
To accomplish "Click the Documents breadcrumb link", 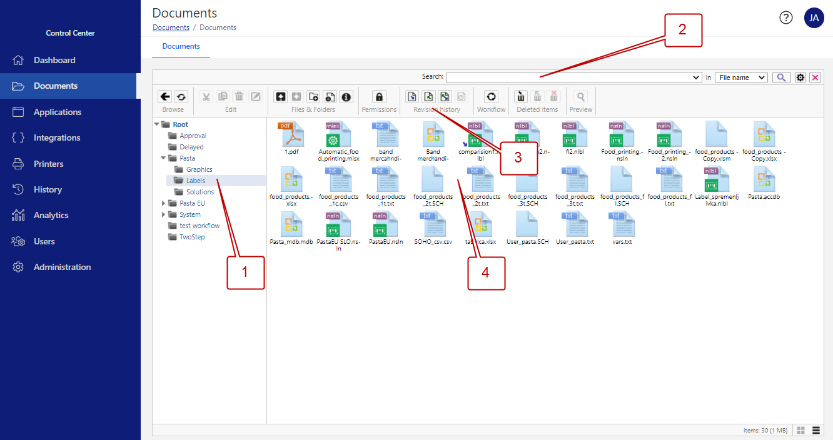I will click(171, 27).
